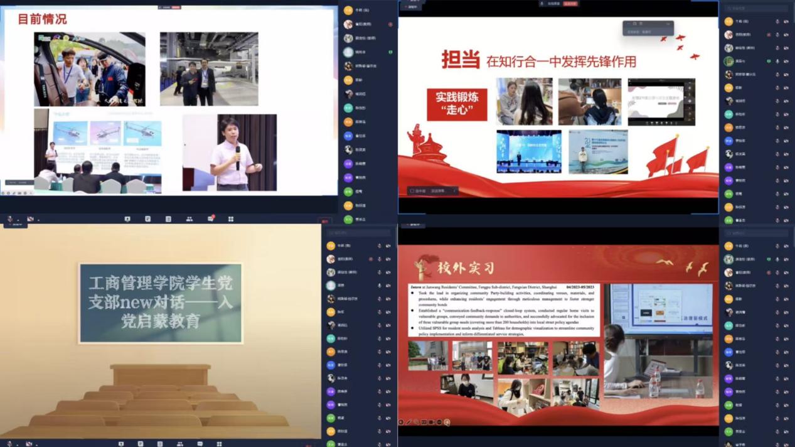795x447 pixels.
Task: Toggle mic of first participant in top-right list
Action: tap(777, 21)
